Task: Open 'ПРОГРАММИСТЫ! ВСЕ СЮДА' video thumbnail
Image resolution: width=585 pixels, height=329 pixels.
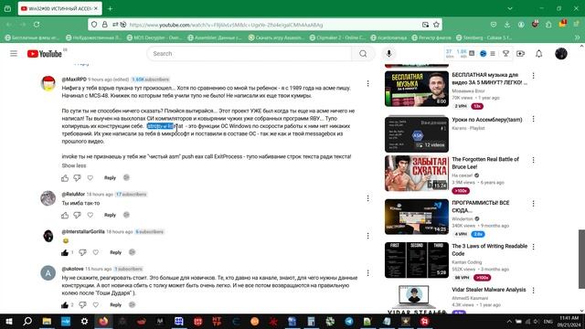Action: [417, 217]
